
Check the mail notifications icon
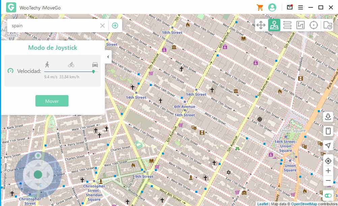pyautogui.click(x=289, y=7)
